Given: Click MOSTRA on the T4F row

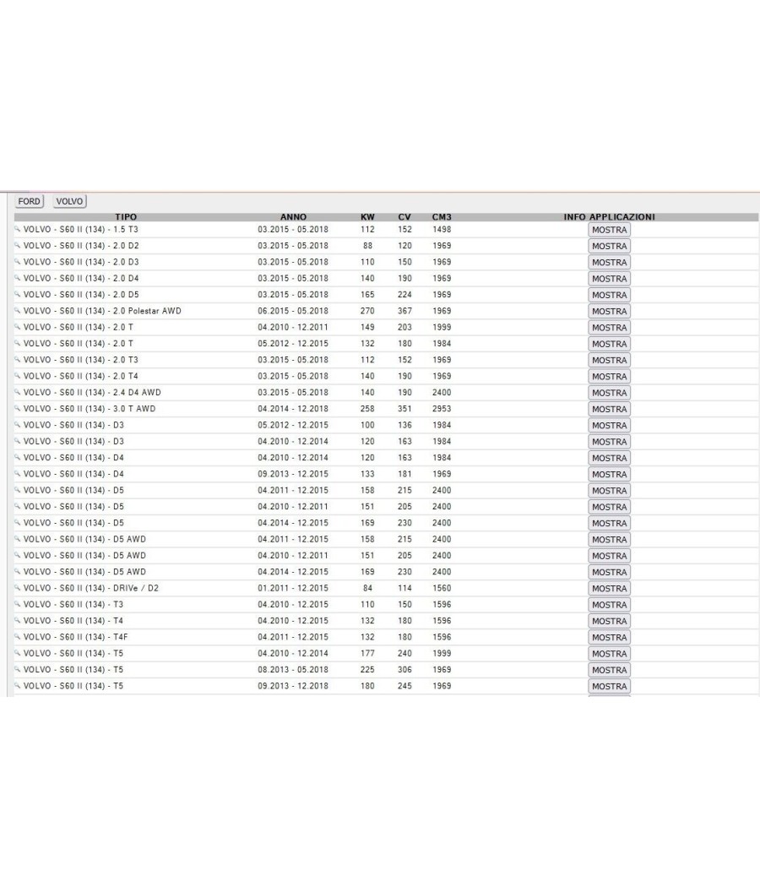Looking at the screenshot, I should click(x=609, y=637).
